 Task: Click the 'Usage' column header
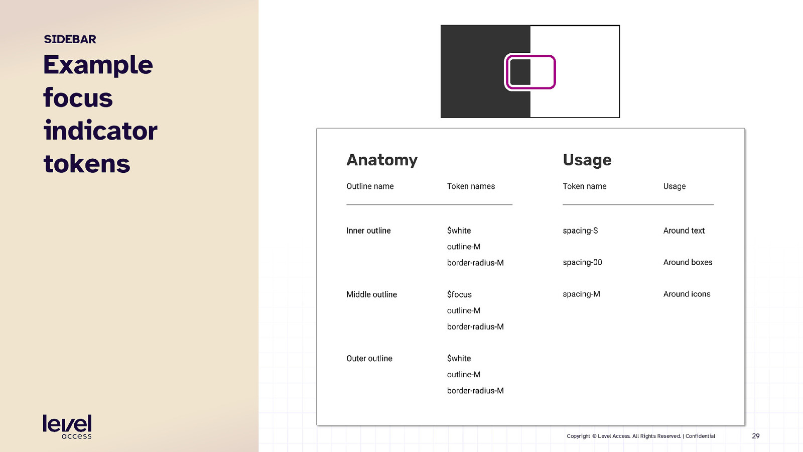click(675, 186)
